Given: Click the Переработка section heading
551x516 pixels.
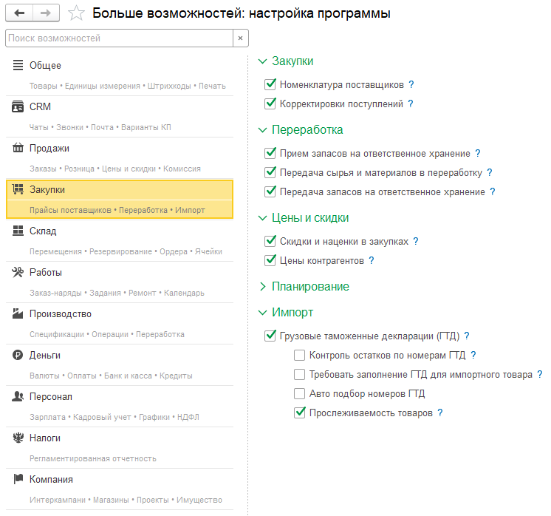Looking at the screenshot, I should click(307, 130).
